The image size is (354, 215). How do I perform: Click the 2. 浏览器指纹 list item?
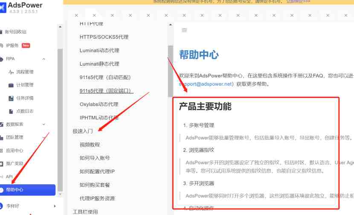(x=199, y=150)
